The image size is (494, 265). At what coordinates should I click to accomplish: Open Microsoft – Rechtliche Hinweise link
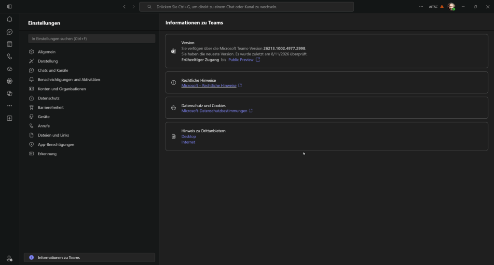tap(209, 86)
